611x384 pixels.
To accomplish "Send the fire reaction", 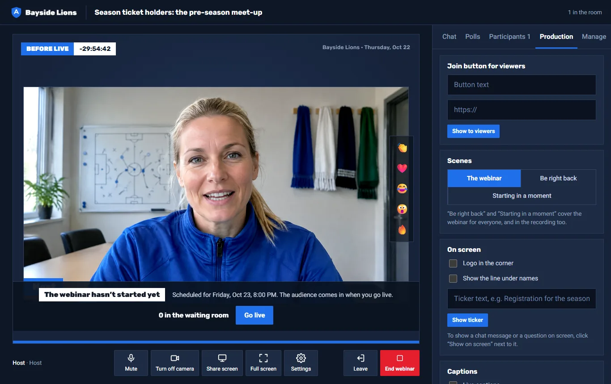I will (402, 230).
